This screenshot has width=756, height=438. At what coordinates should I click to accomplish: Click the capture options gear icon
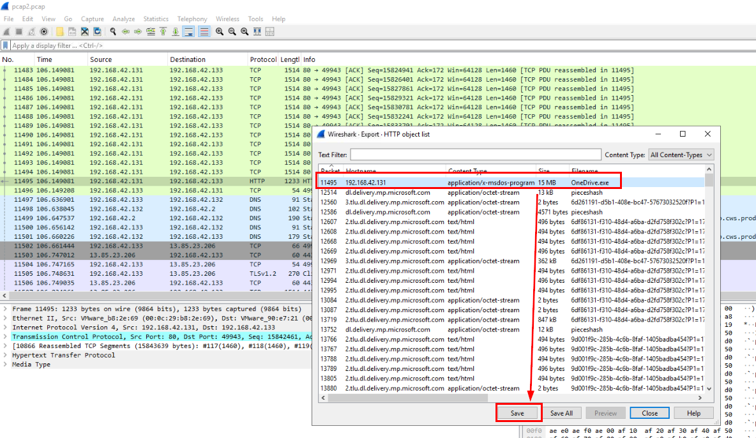click(x=44, y=31)
